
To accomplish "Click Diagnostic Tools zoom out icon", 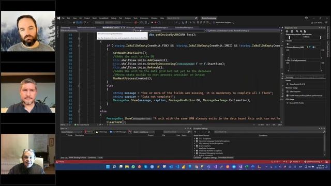I will click(301, 31).
